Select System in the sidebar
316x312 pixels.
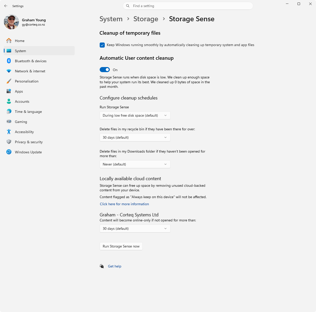coord(39,51)
